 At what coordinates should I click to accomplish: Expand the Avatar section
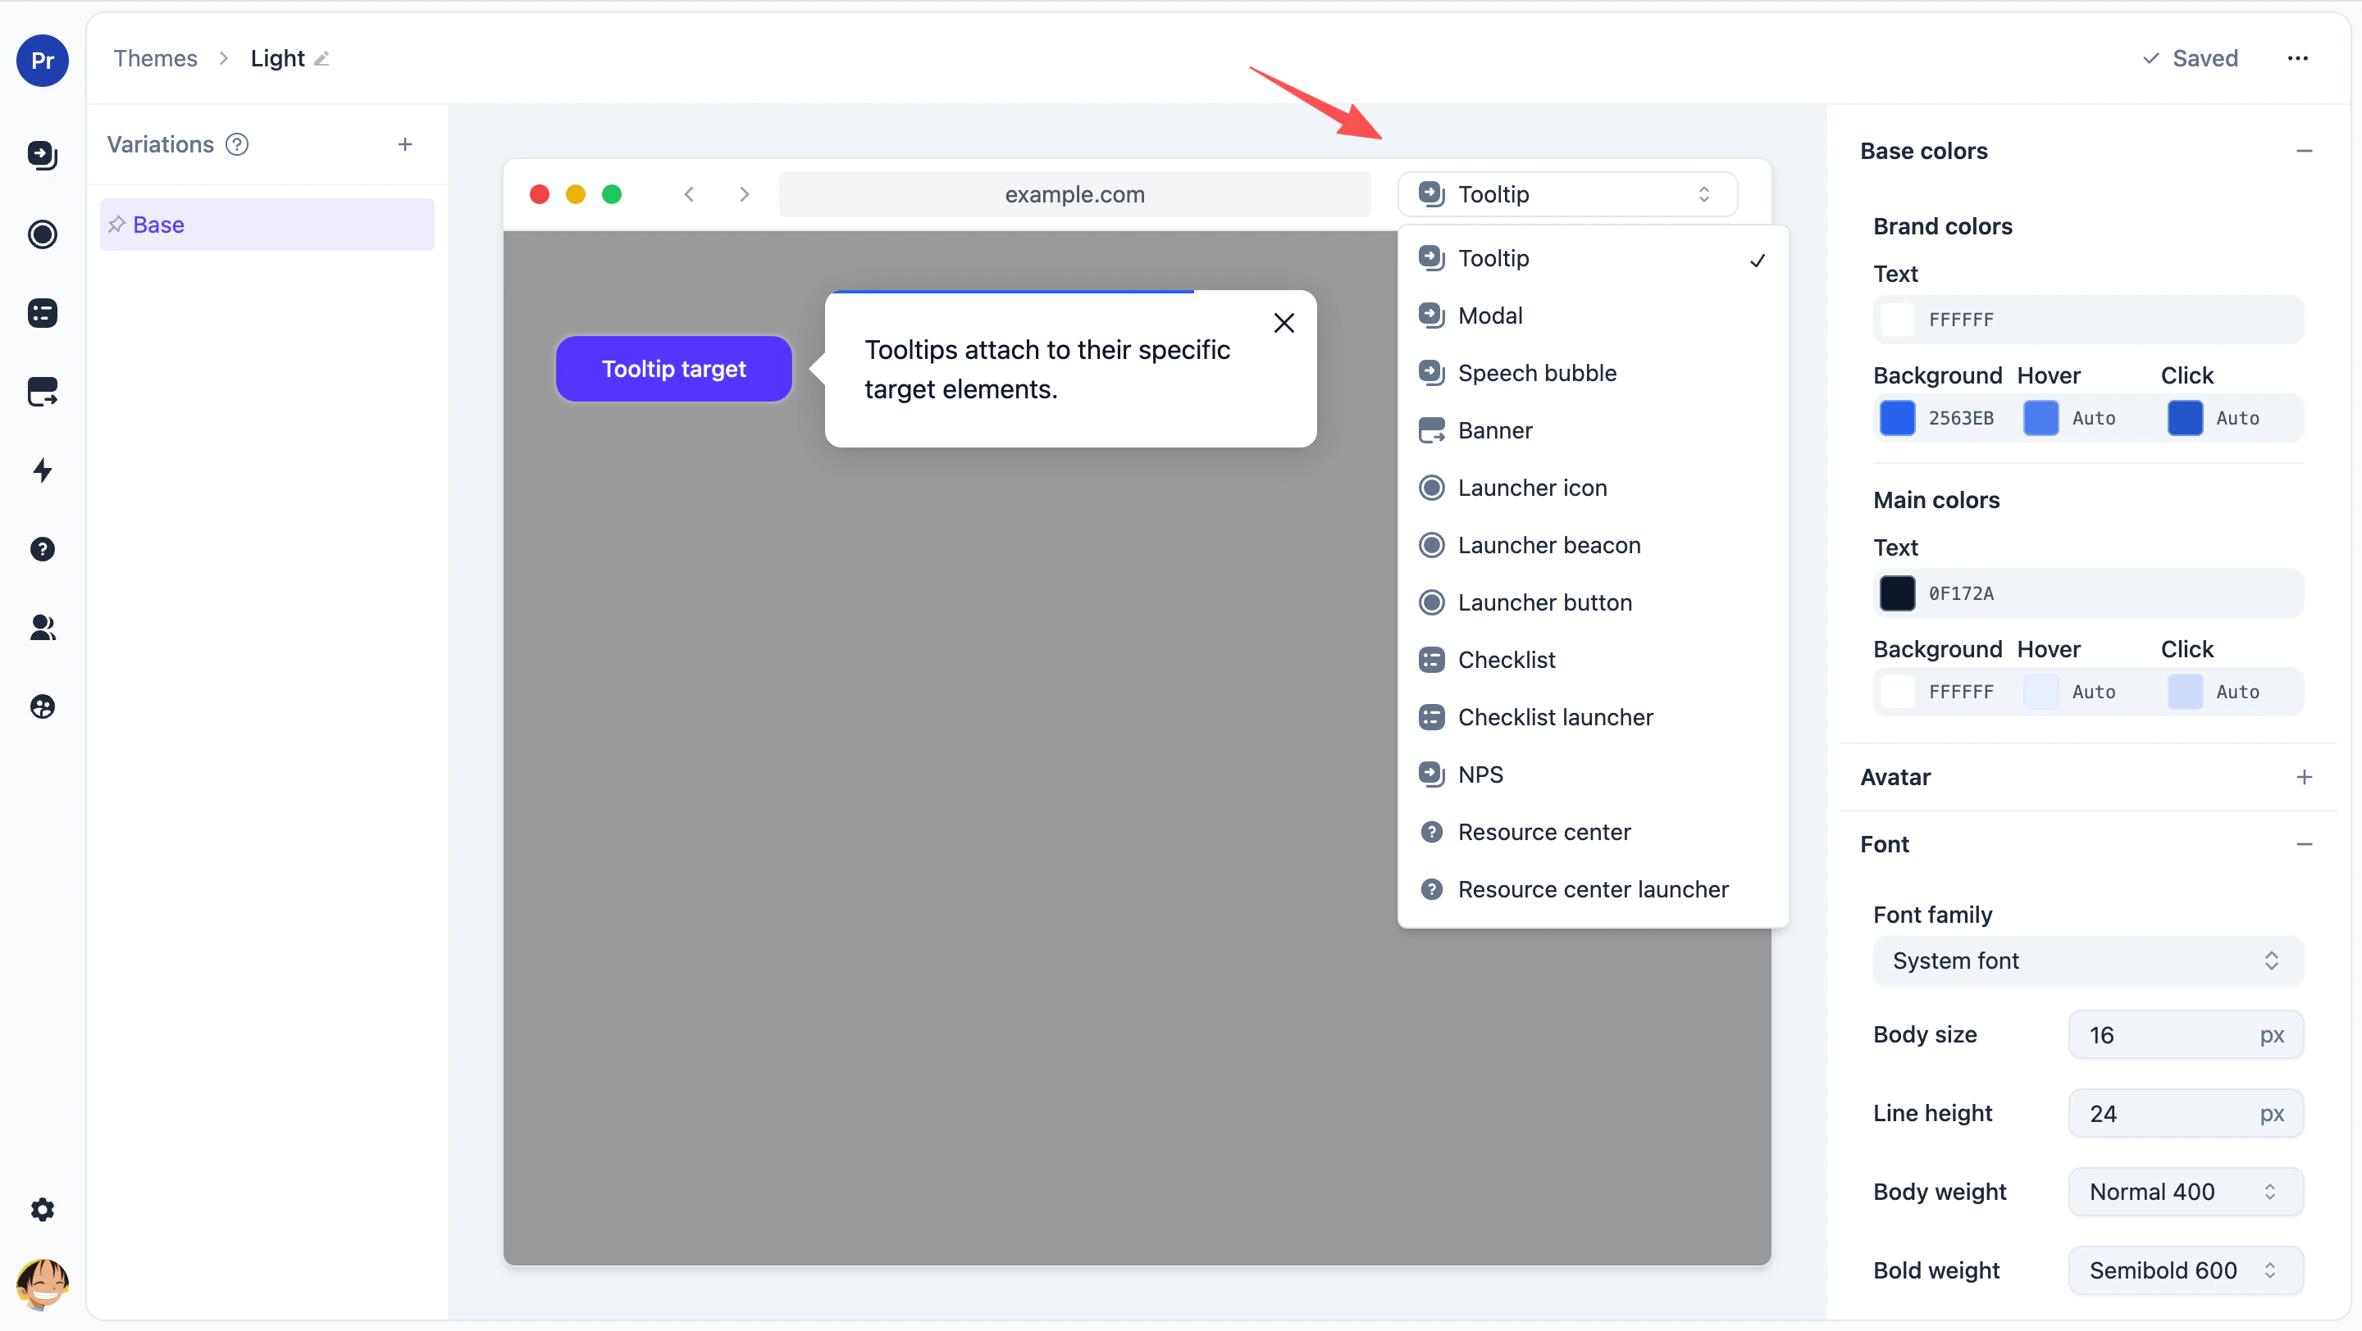2303,777
